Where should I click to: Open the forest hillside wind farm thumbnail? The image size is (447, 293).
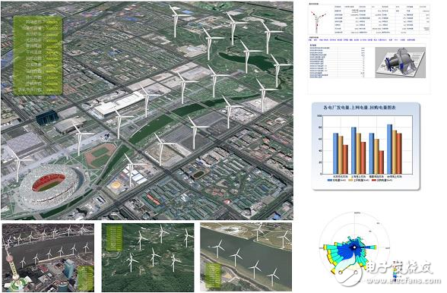pos(147,257)
